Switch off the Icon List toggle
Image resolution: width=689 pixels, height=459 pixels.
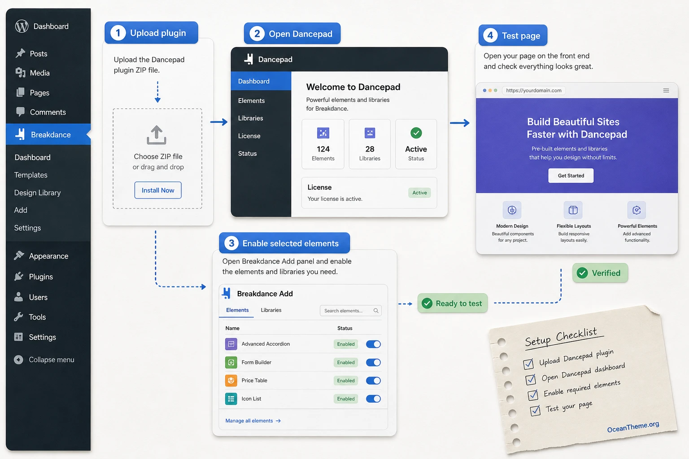373,398
